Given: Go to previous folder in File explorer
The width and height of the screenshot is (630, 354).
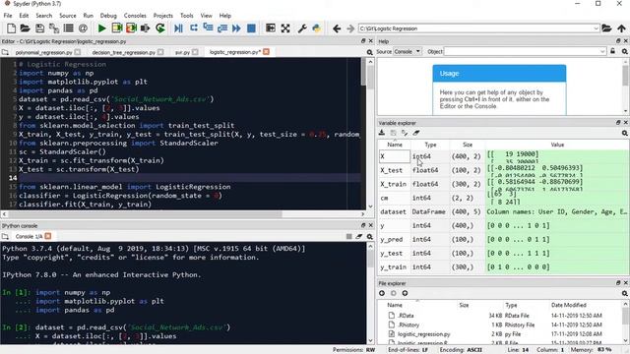Looking at the screenshot, I should point(382,293).
